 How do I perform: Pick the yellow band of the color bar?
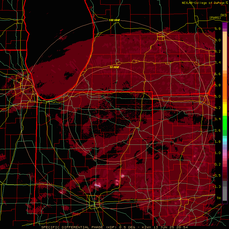225,109
